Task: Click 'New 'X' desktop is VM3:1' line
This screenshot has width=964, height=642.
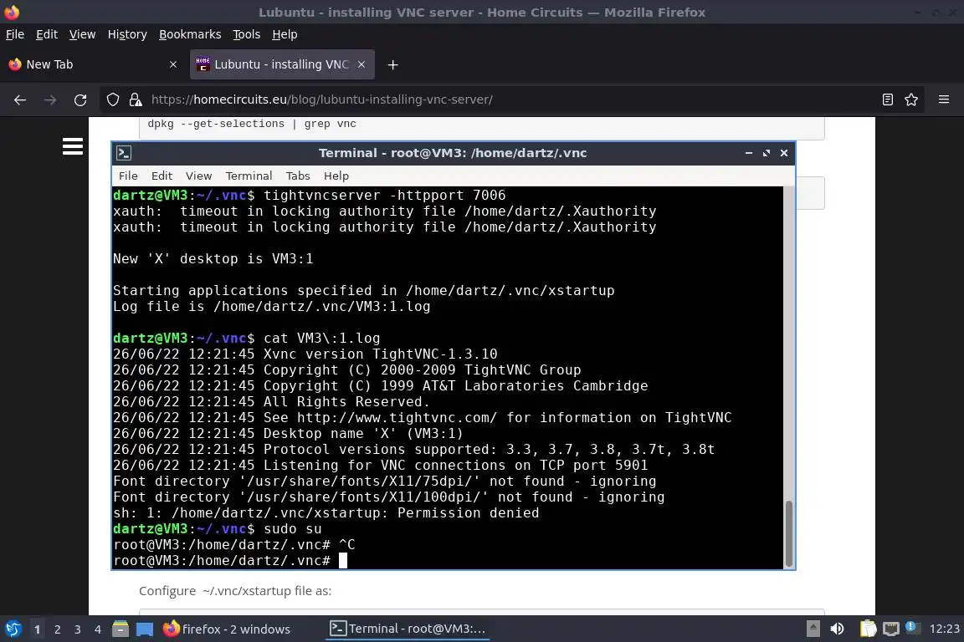Action: 213,258
